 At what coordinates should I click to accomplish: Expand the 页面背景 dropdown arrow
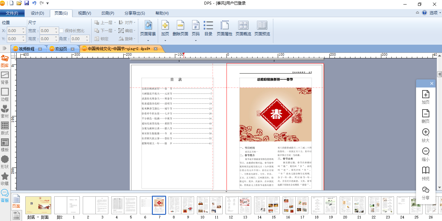148,41
